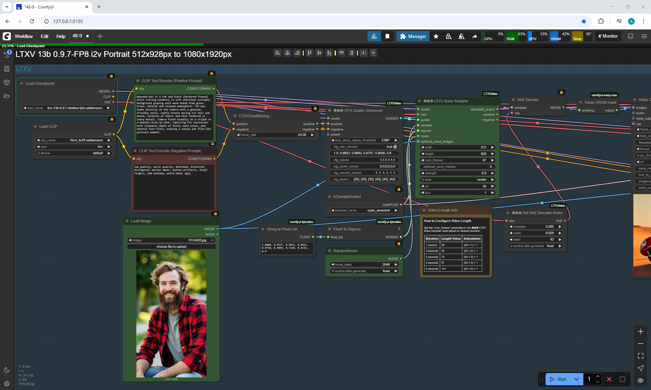
Task: Open the Edit menu
Action: pyautogui.click(x=44, y=36)
